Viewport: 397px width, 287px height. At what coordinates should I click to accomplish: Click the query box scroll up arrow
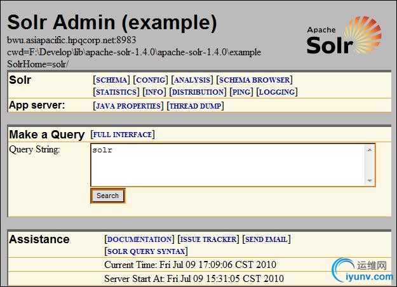(370, 150)
